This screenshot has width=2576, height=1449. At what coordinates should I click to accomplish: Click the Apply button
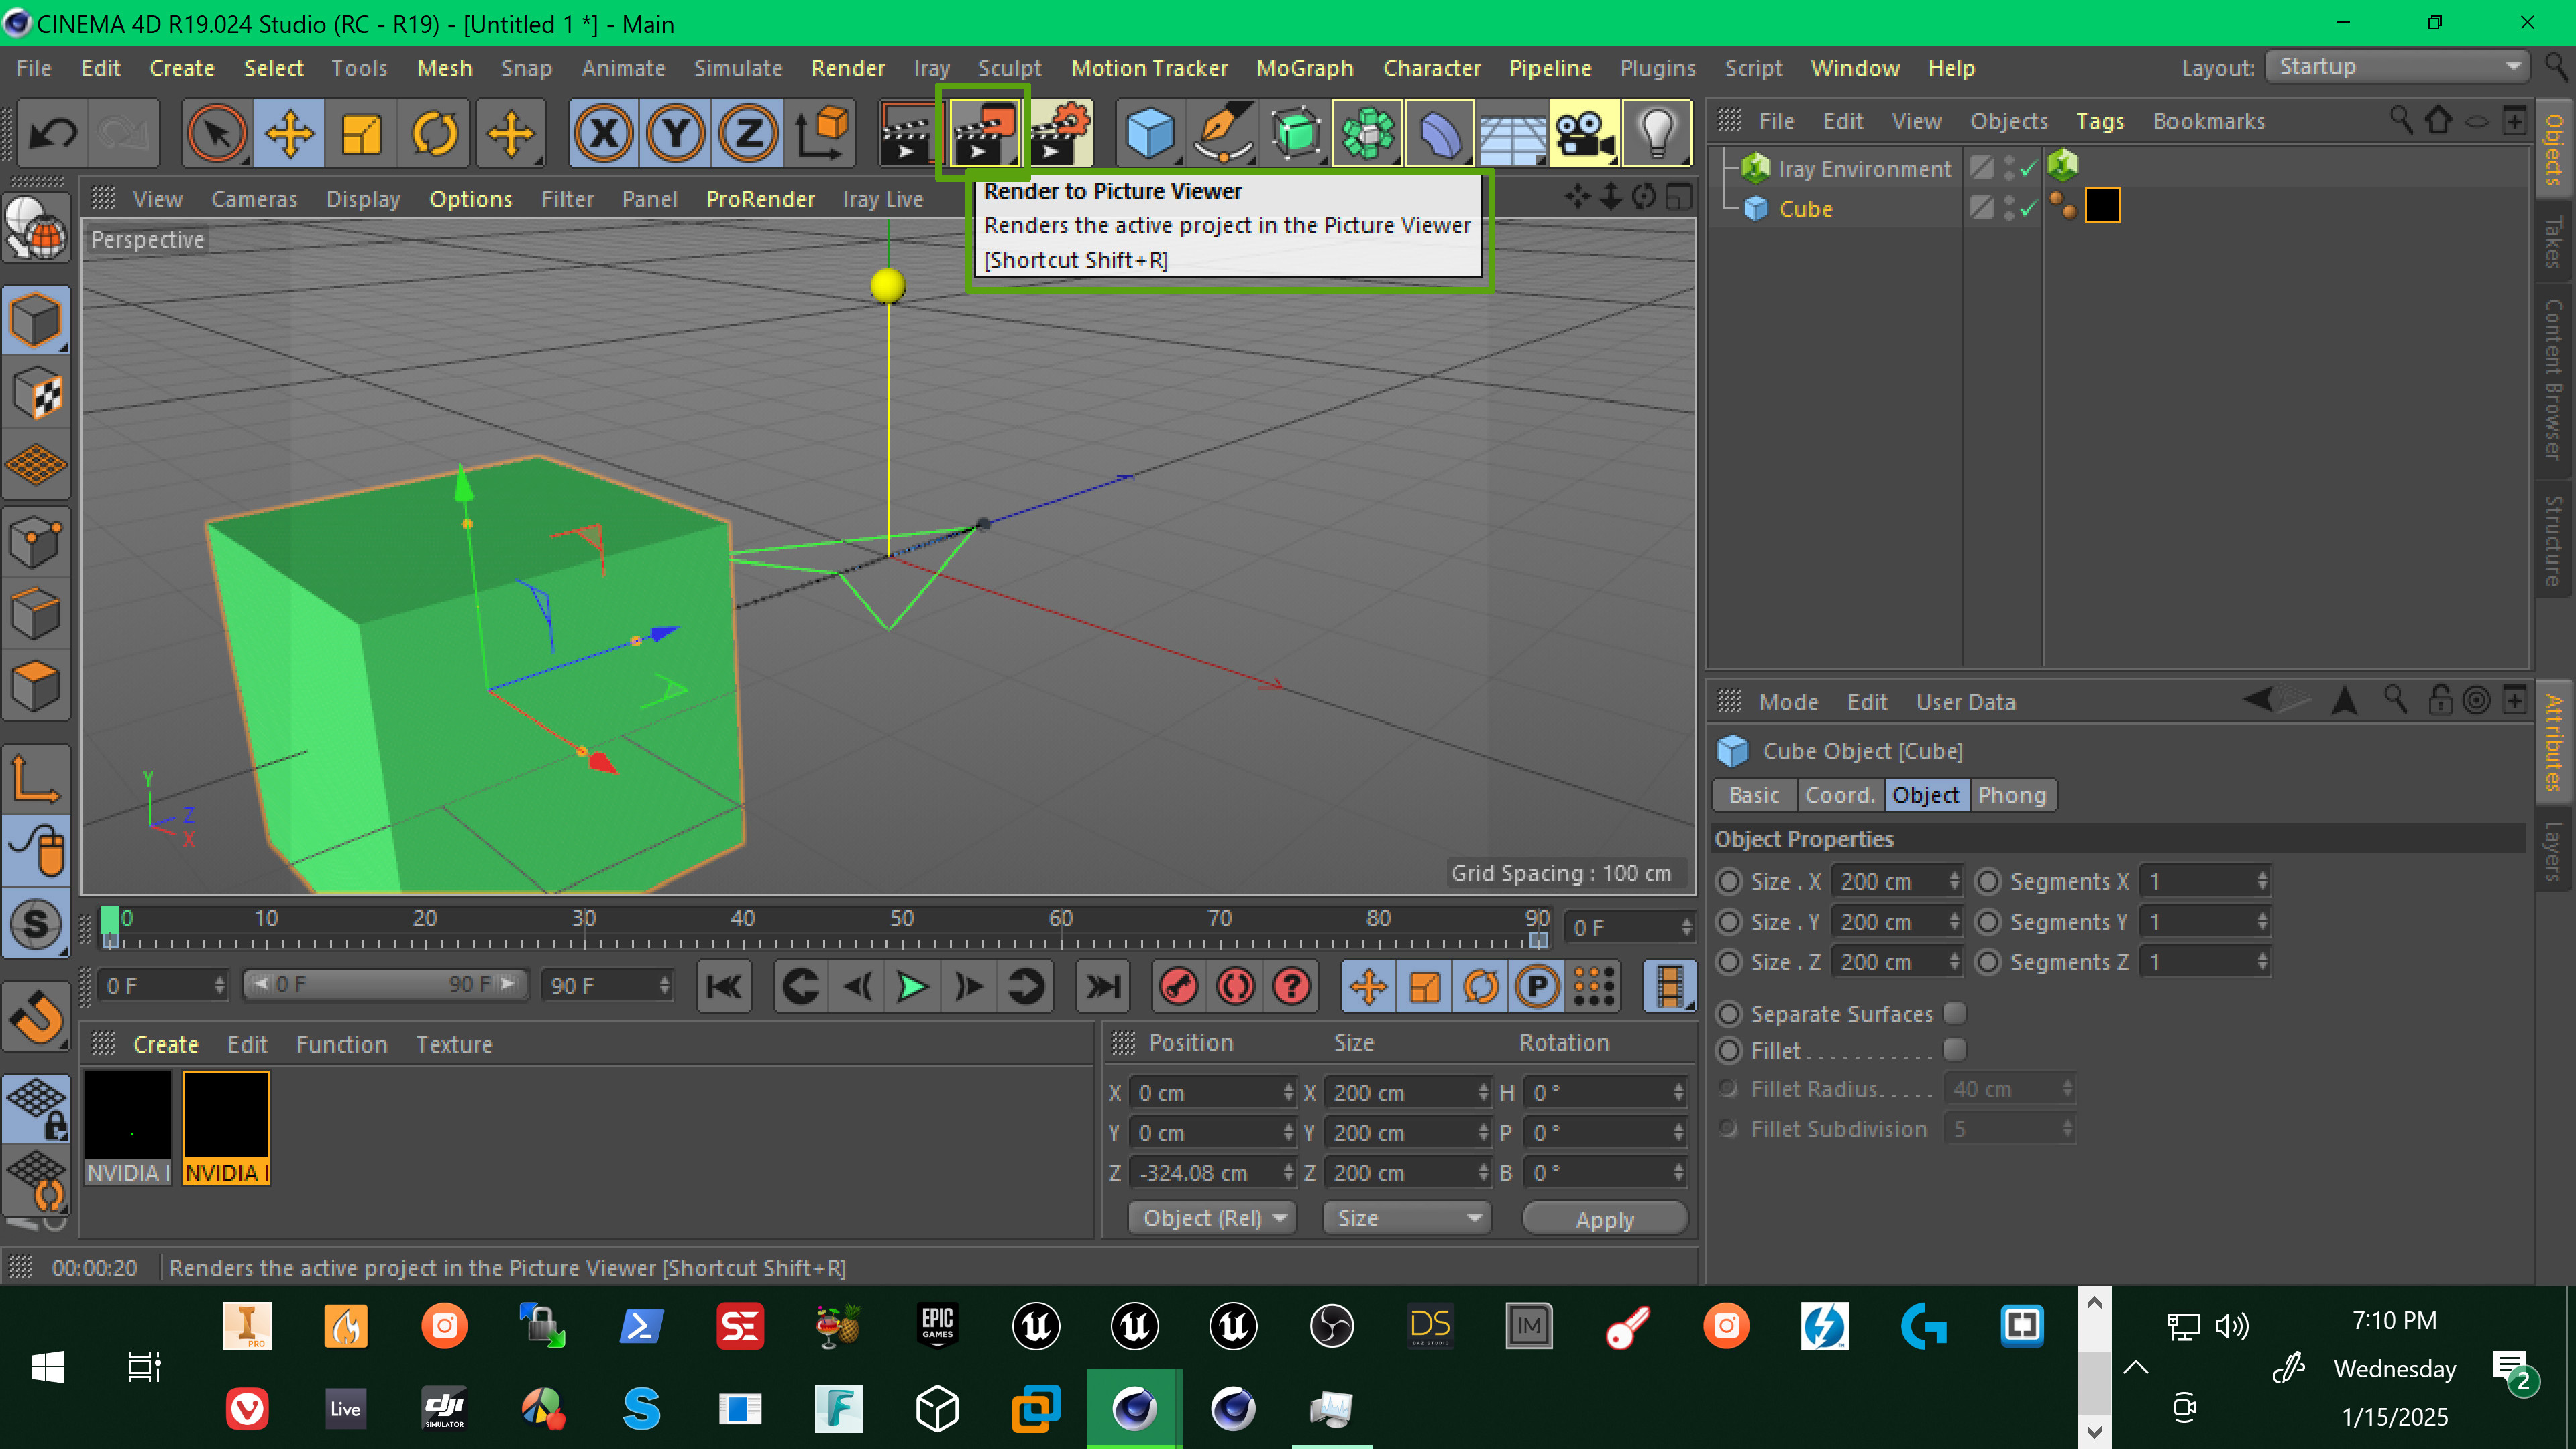1604,1219
